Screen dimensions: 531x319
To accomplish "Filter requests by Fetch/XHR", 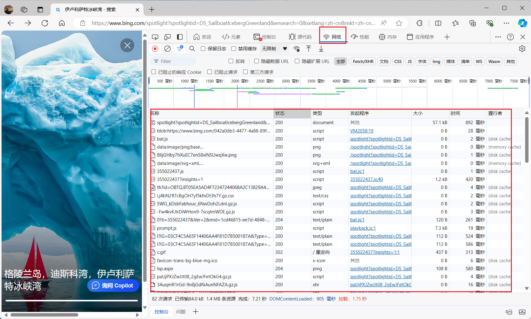I will [363, 61].
